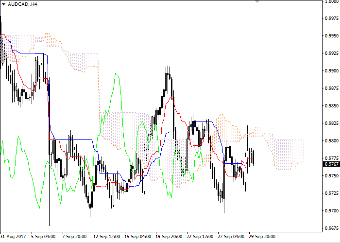Click the 12 Sep 12:00 time label
Screen dimensions: 340x243
(x=107, y=237)
